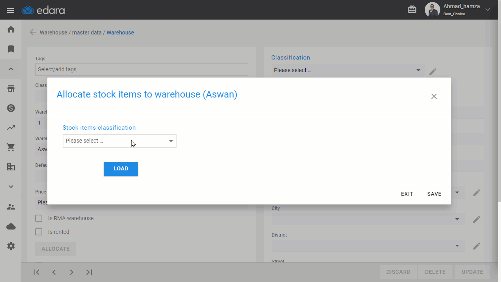The width and height of the screenshot is (501, 282).
Task: Click Warehouse breadcrumb link
Action: tap(120, 33)
